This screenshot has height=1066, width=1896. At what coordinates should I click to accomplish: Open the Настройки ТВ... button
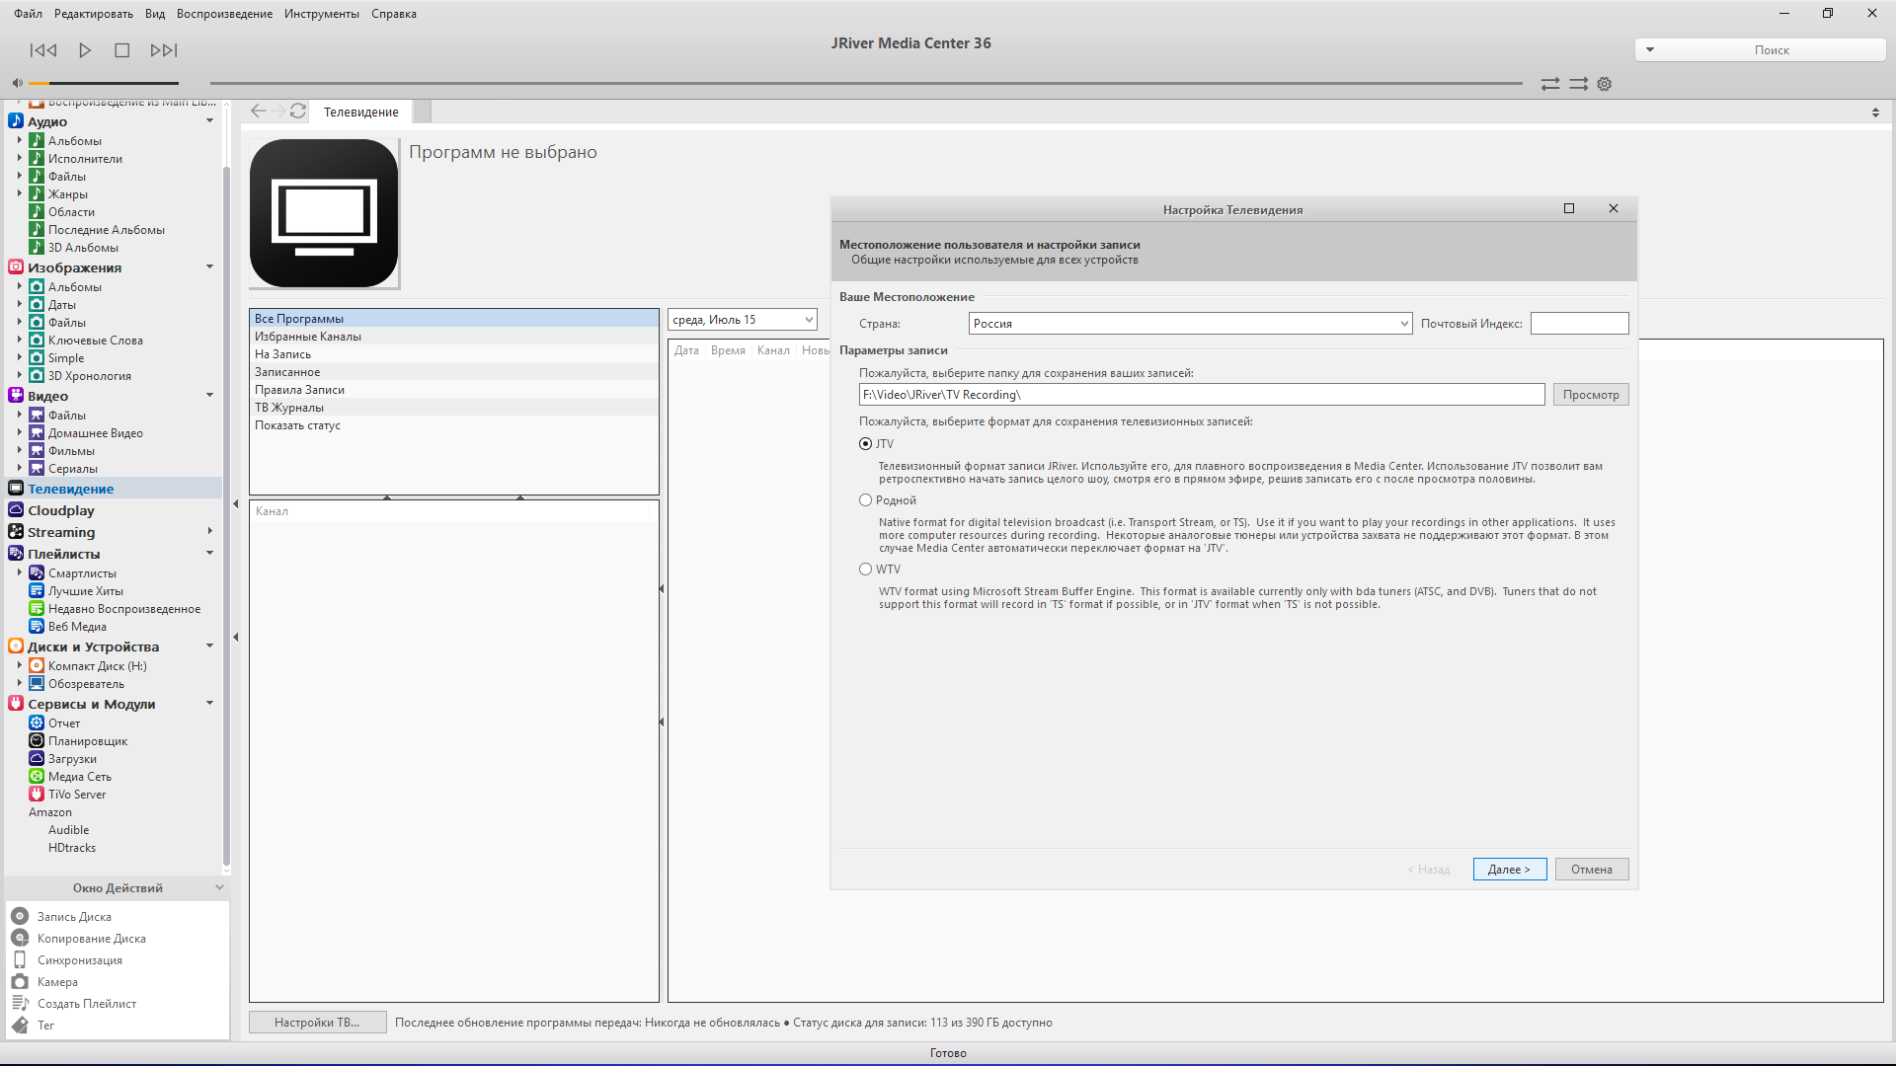pos(317,1023)
